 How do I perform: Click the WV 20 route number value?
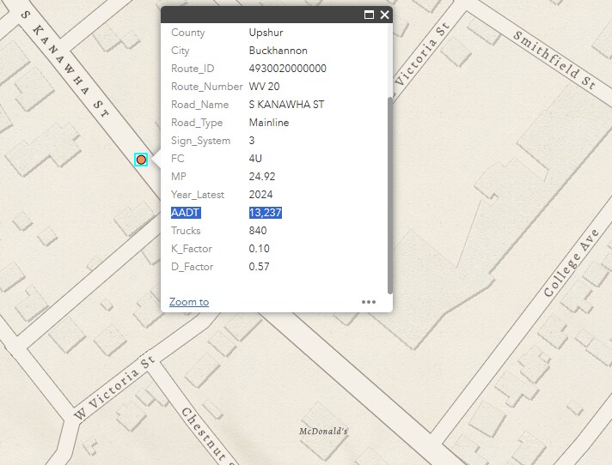[x=264, y=87]
